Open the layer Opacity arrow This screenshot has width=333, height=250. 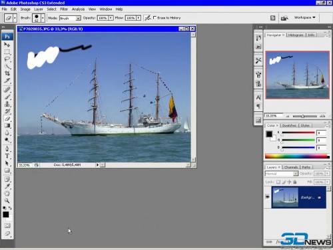(327, 173)
